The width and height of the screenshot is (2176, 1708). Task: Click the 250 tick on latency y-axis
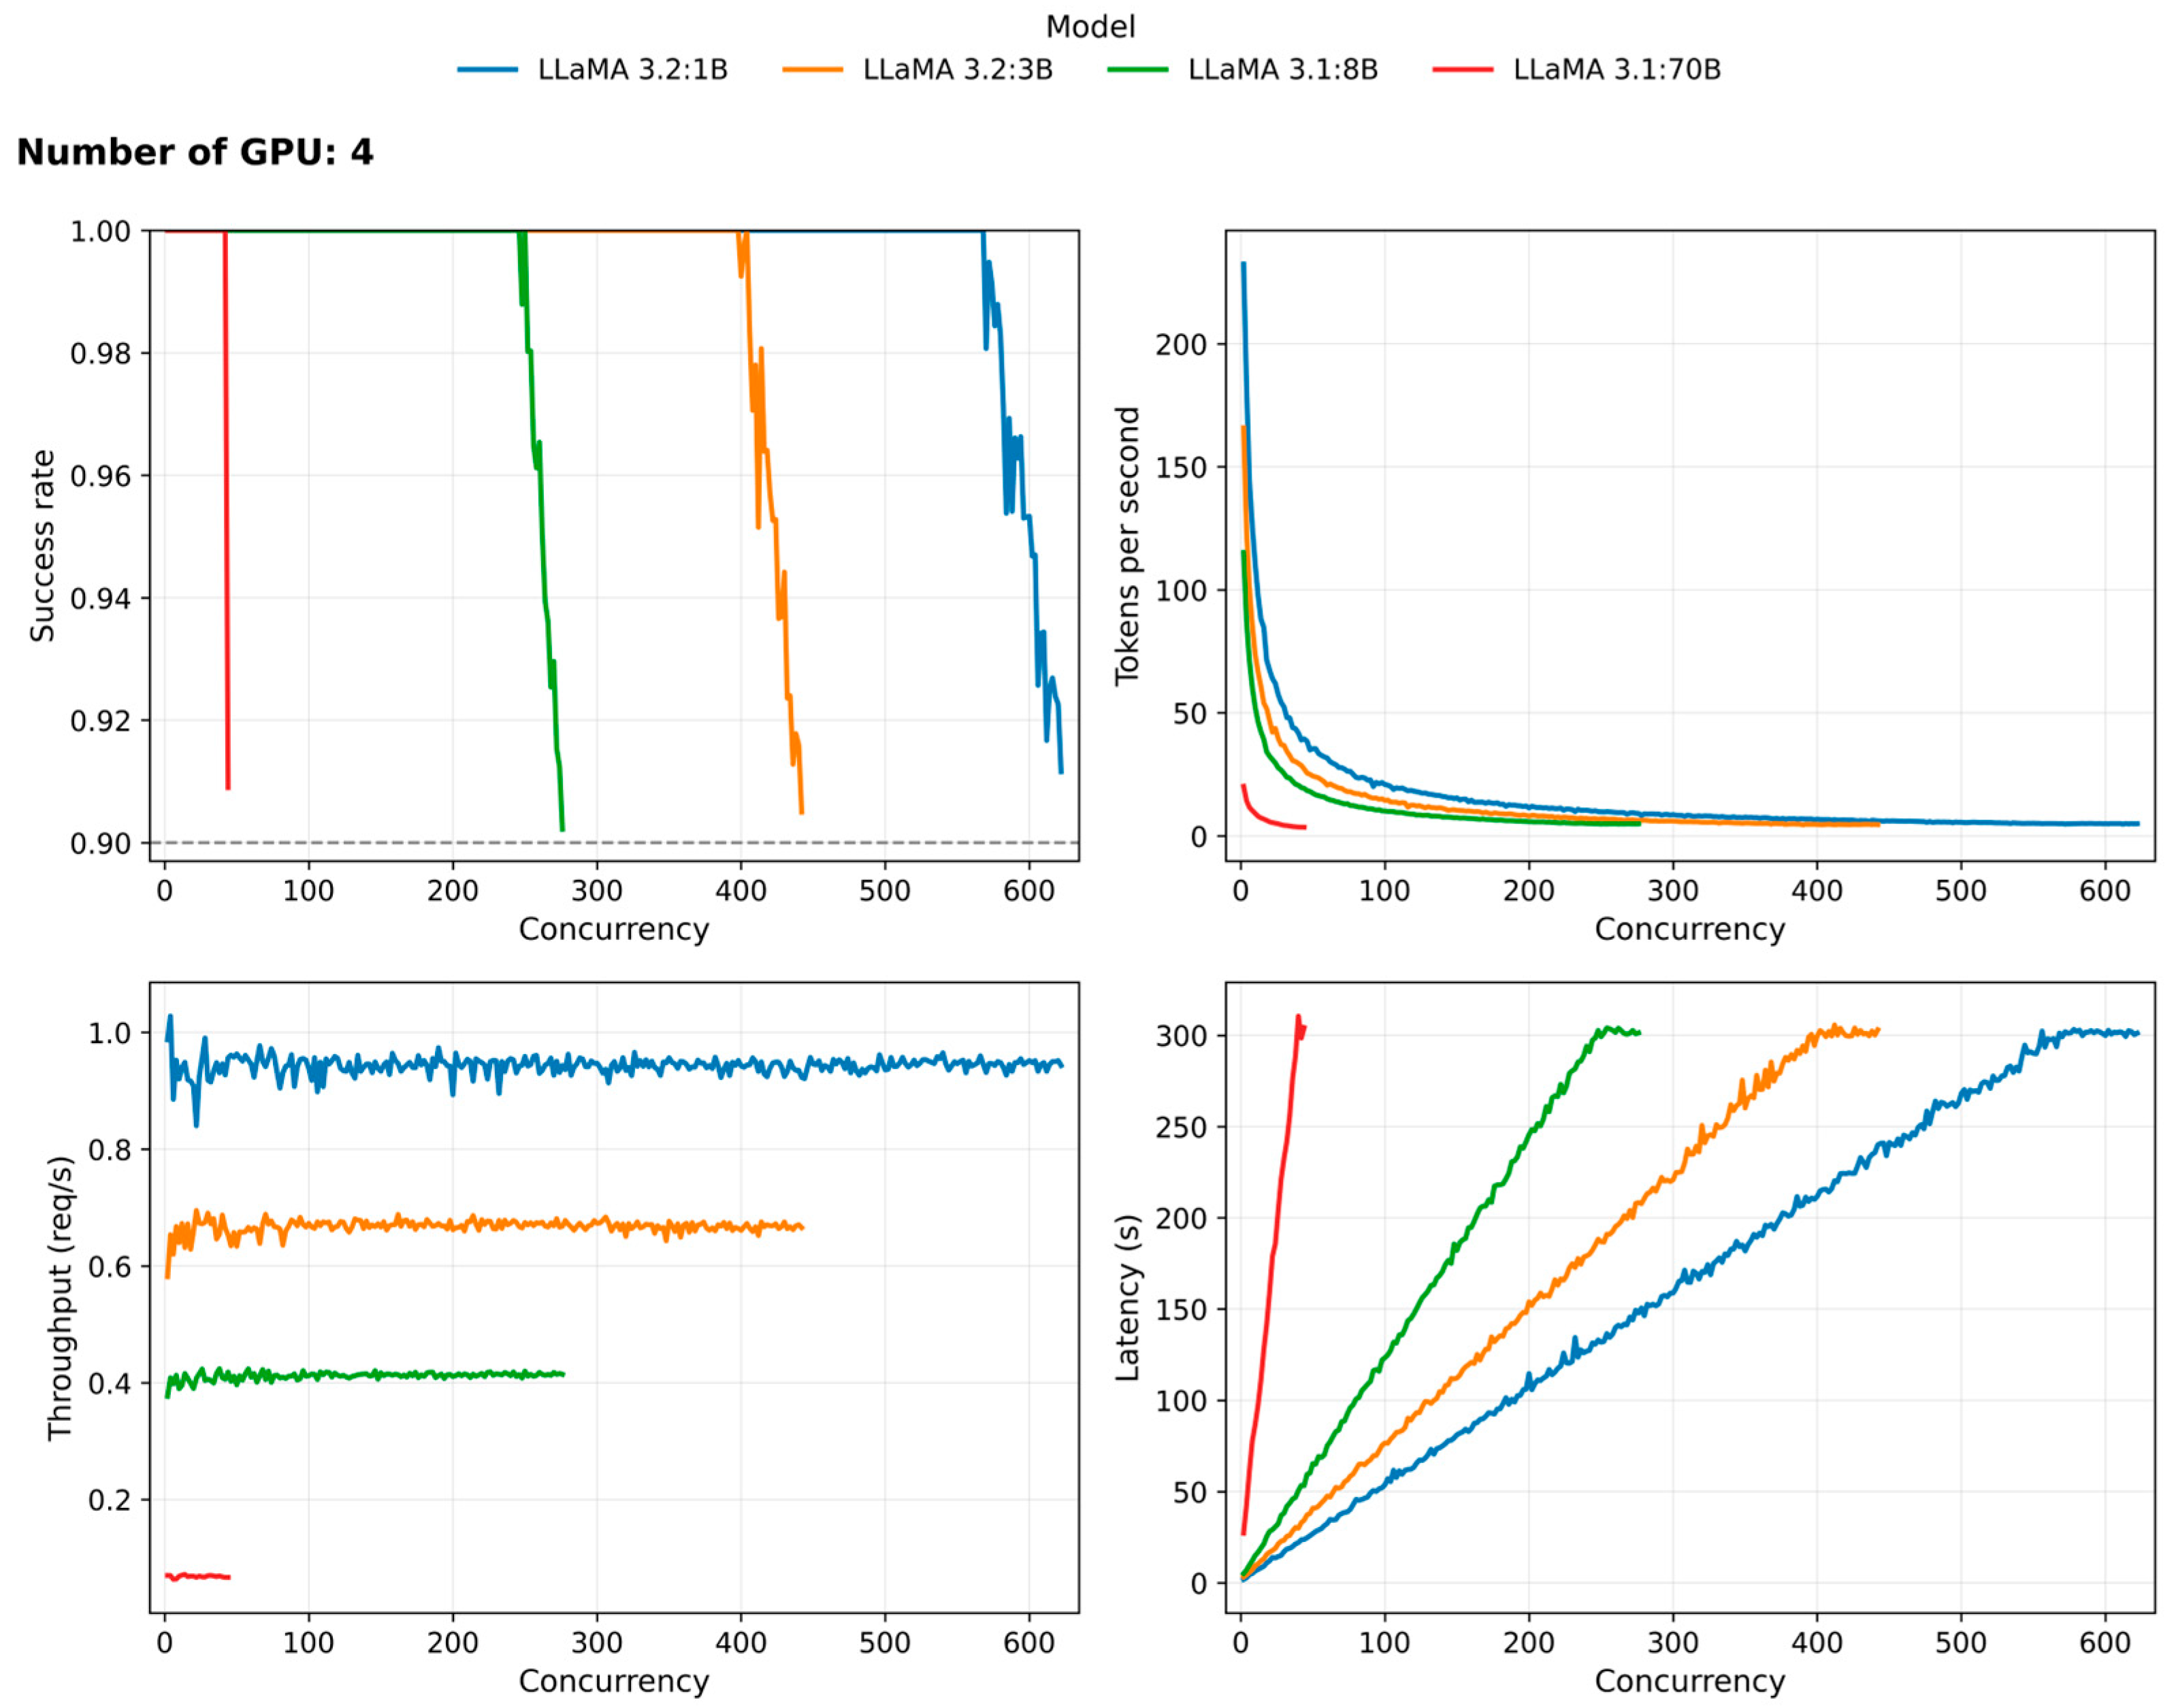(1181, 1127)
